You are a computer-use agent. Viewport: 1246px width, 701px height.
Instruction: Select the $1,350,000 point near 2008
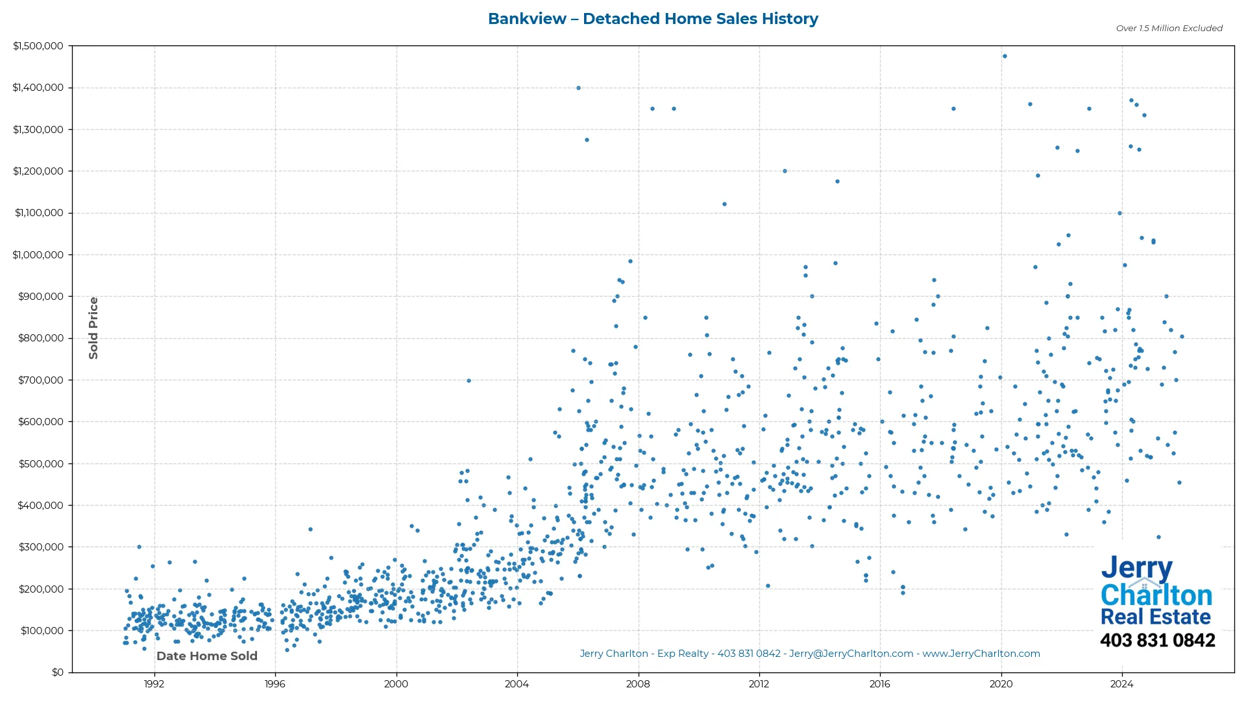click(x=653, y=108)
